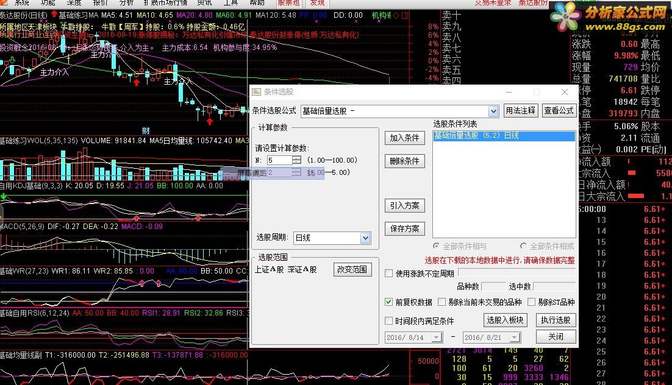Click the small square icon after 机构
Viewport: 672px width, 385px height.
(x=404, y=15)
